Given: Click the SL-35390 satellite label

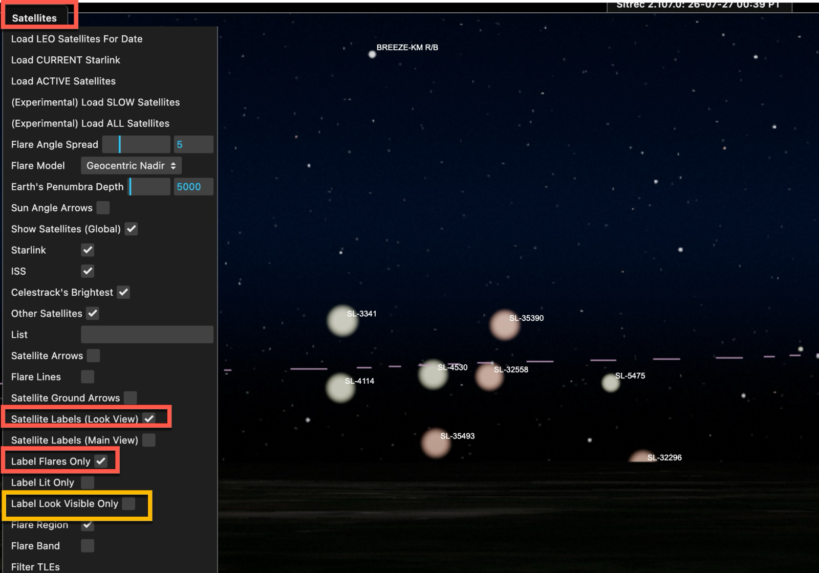Looking at the screenshot, I should 526,318.
